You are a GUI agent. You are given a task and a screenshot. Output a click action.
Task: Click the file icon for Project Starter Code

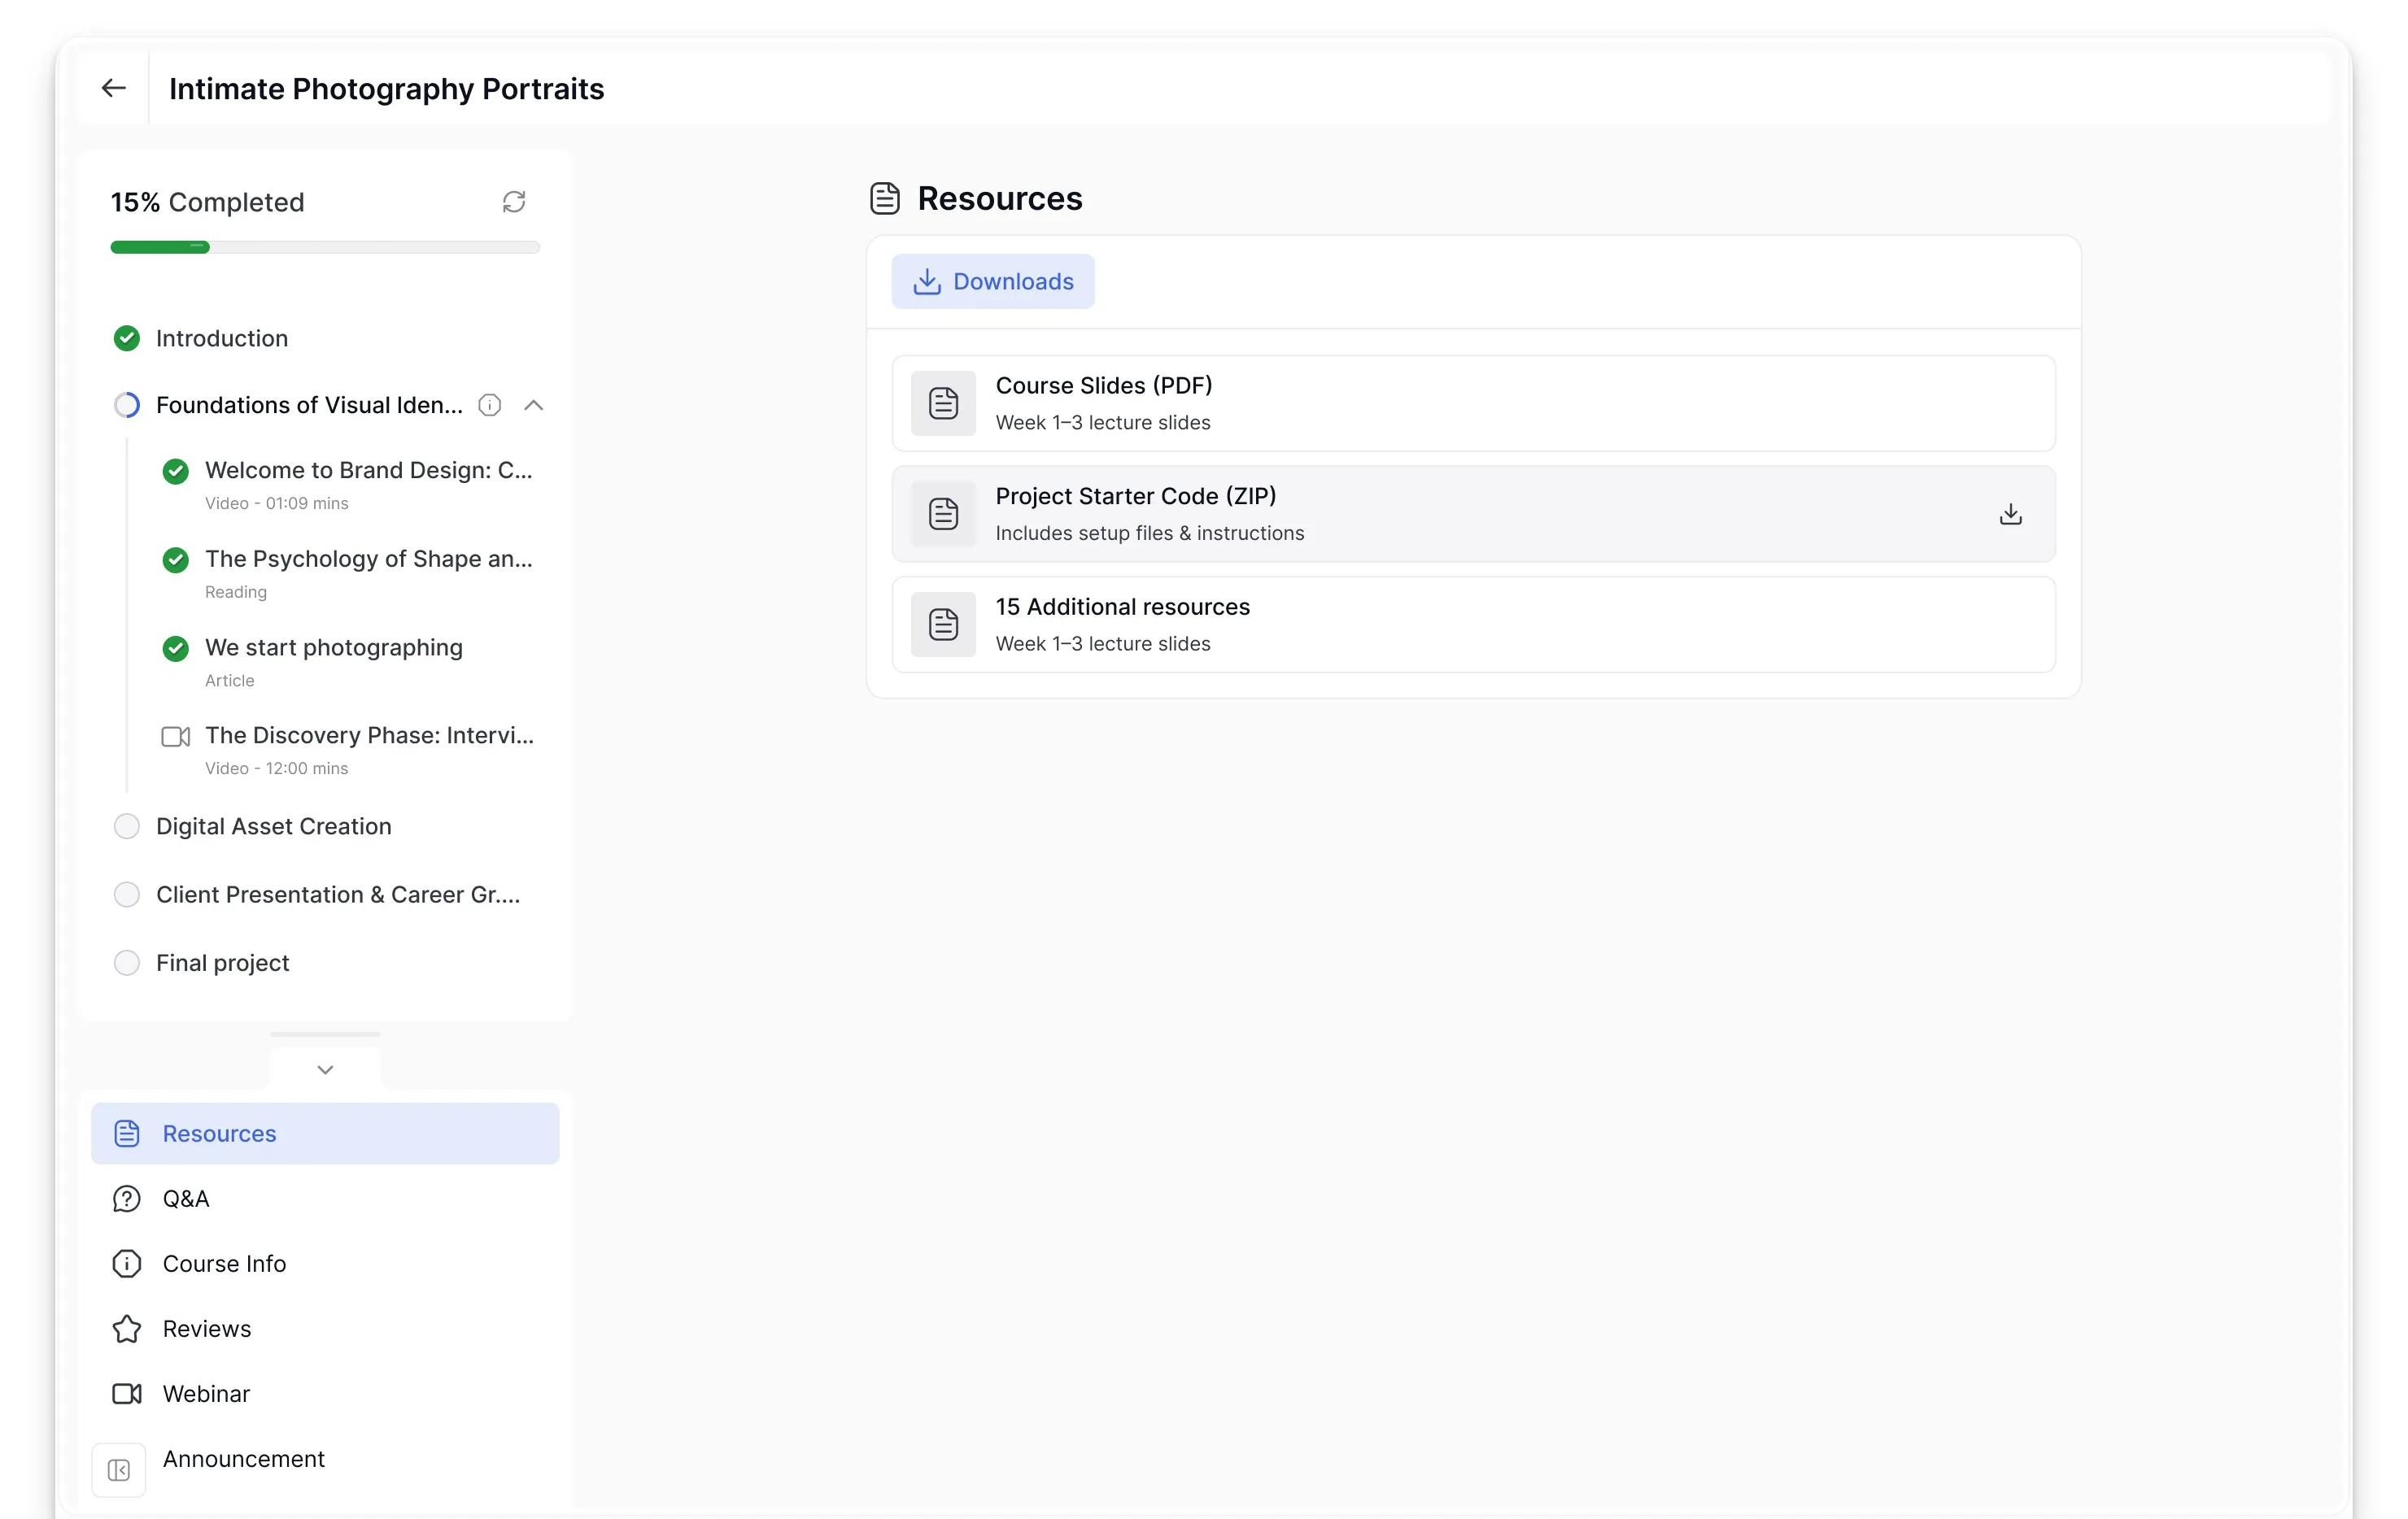943,514
